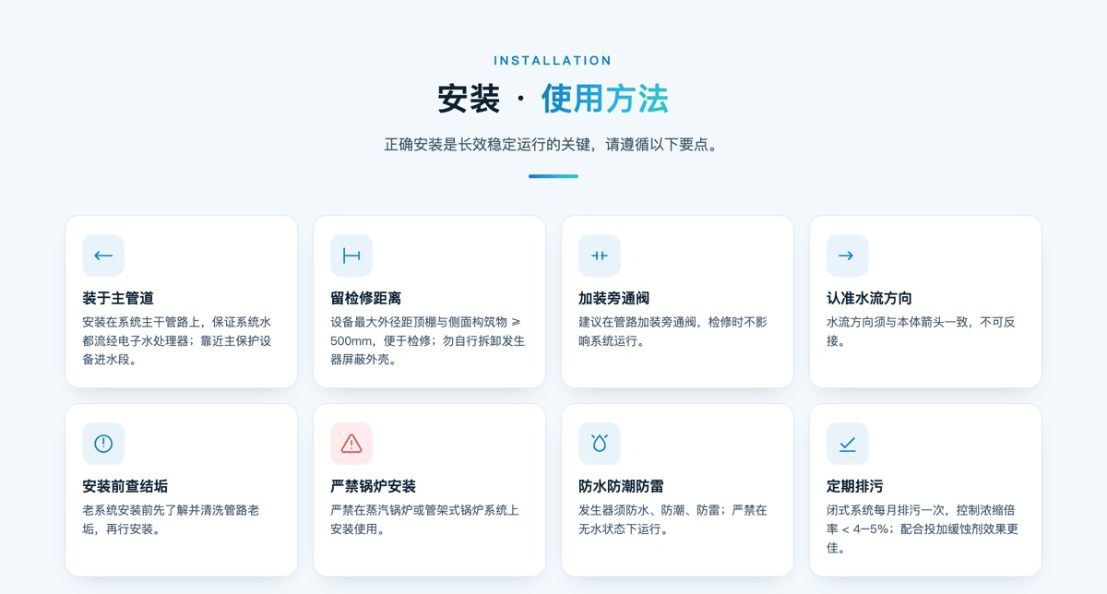This screenshot has width=1107, height=594.
Task: Click the card title 定期排污
Action: pyautogui.click(x=855, y=486)
